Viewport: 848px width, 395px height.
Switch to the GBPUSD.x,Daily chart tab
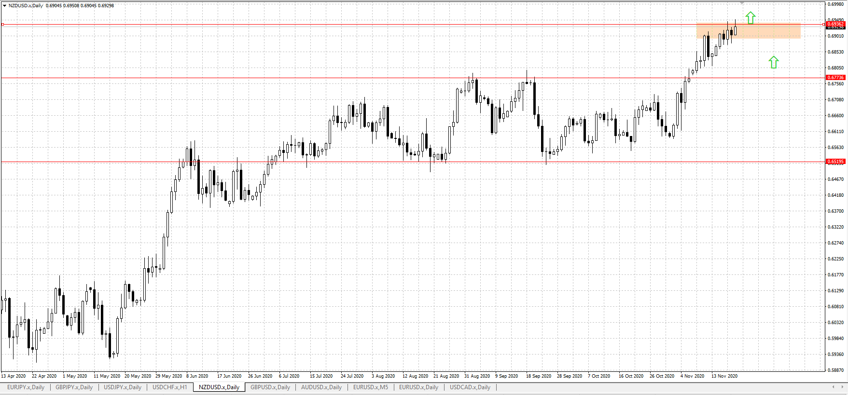point(270,387)
